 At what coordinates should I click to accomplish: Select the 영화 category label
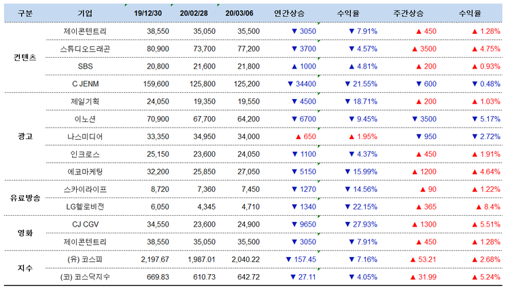[x=25, y=233]
